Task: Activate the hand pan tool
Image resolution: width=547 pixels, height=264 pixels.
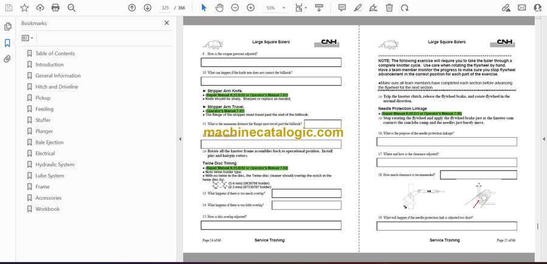Action: point(219,8)
